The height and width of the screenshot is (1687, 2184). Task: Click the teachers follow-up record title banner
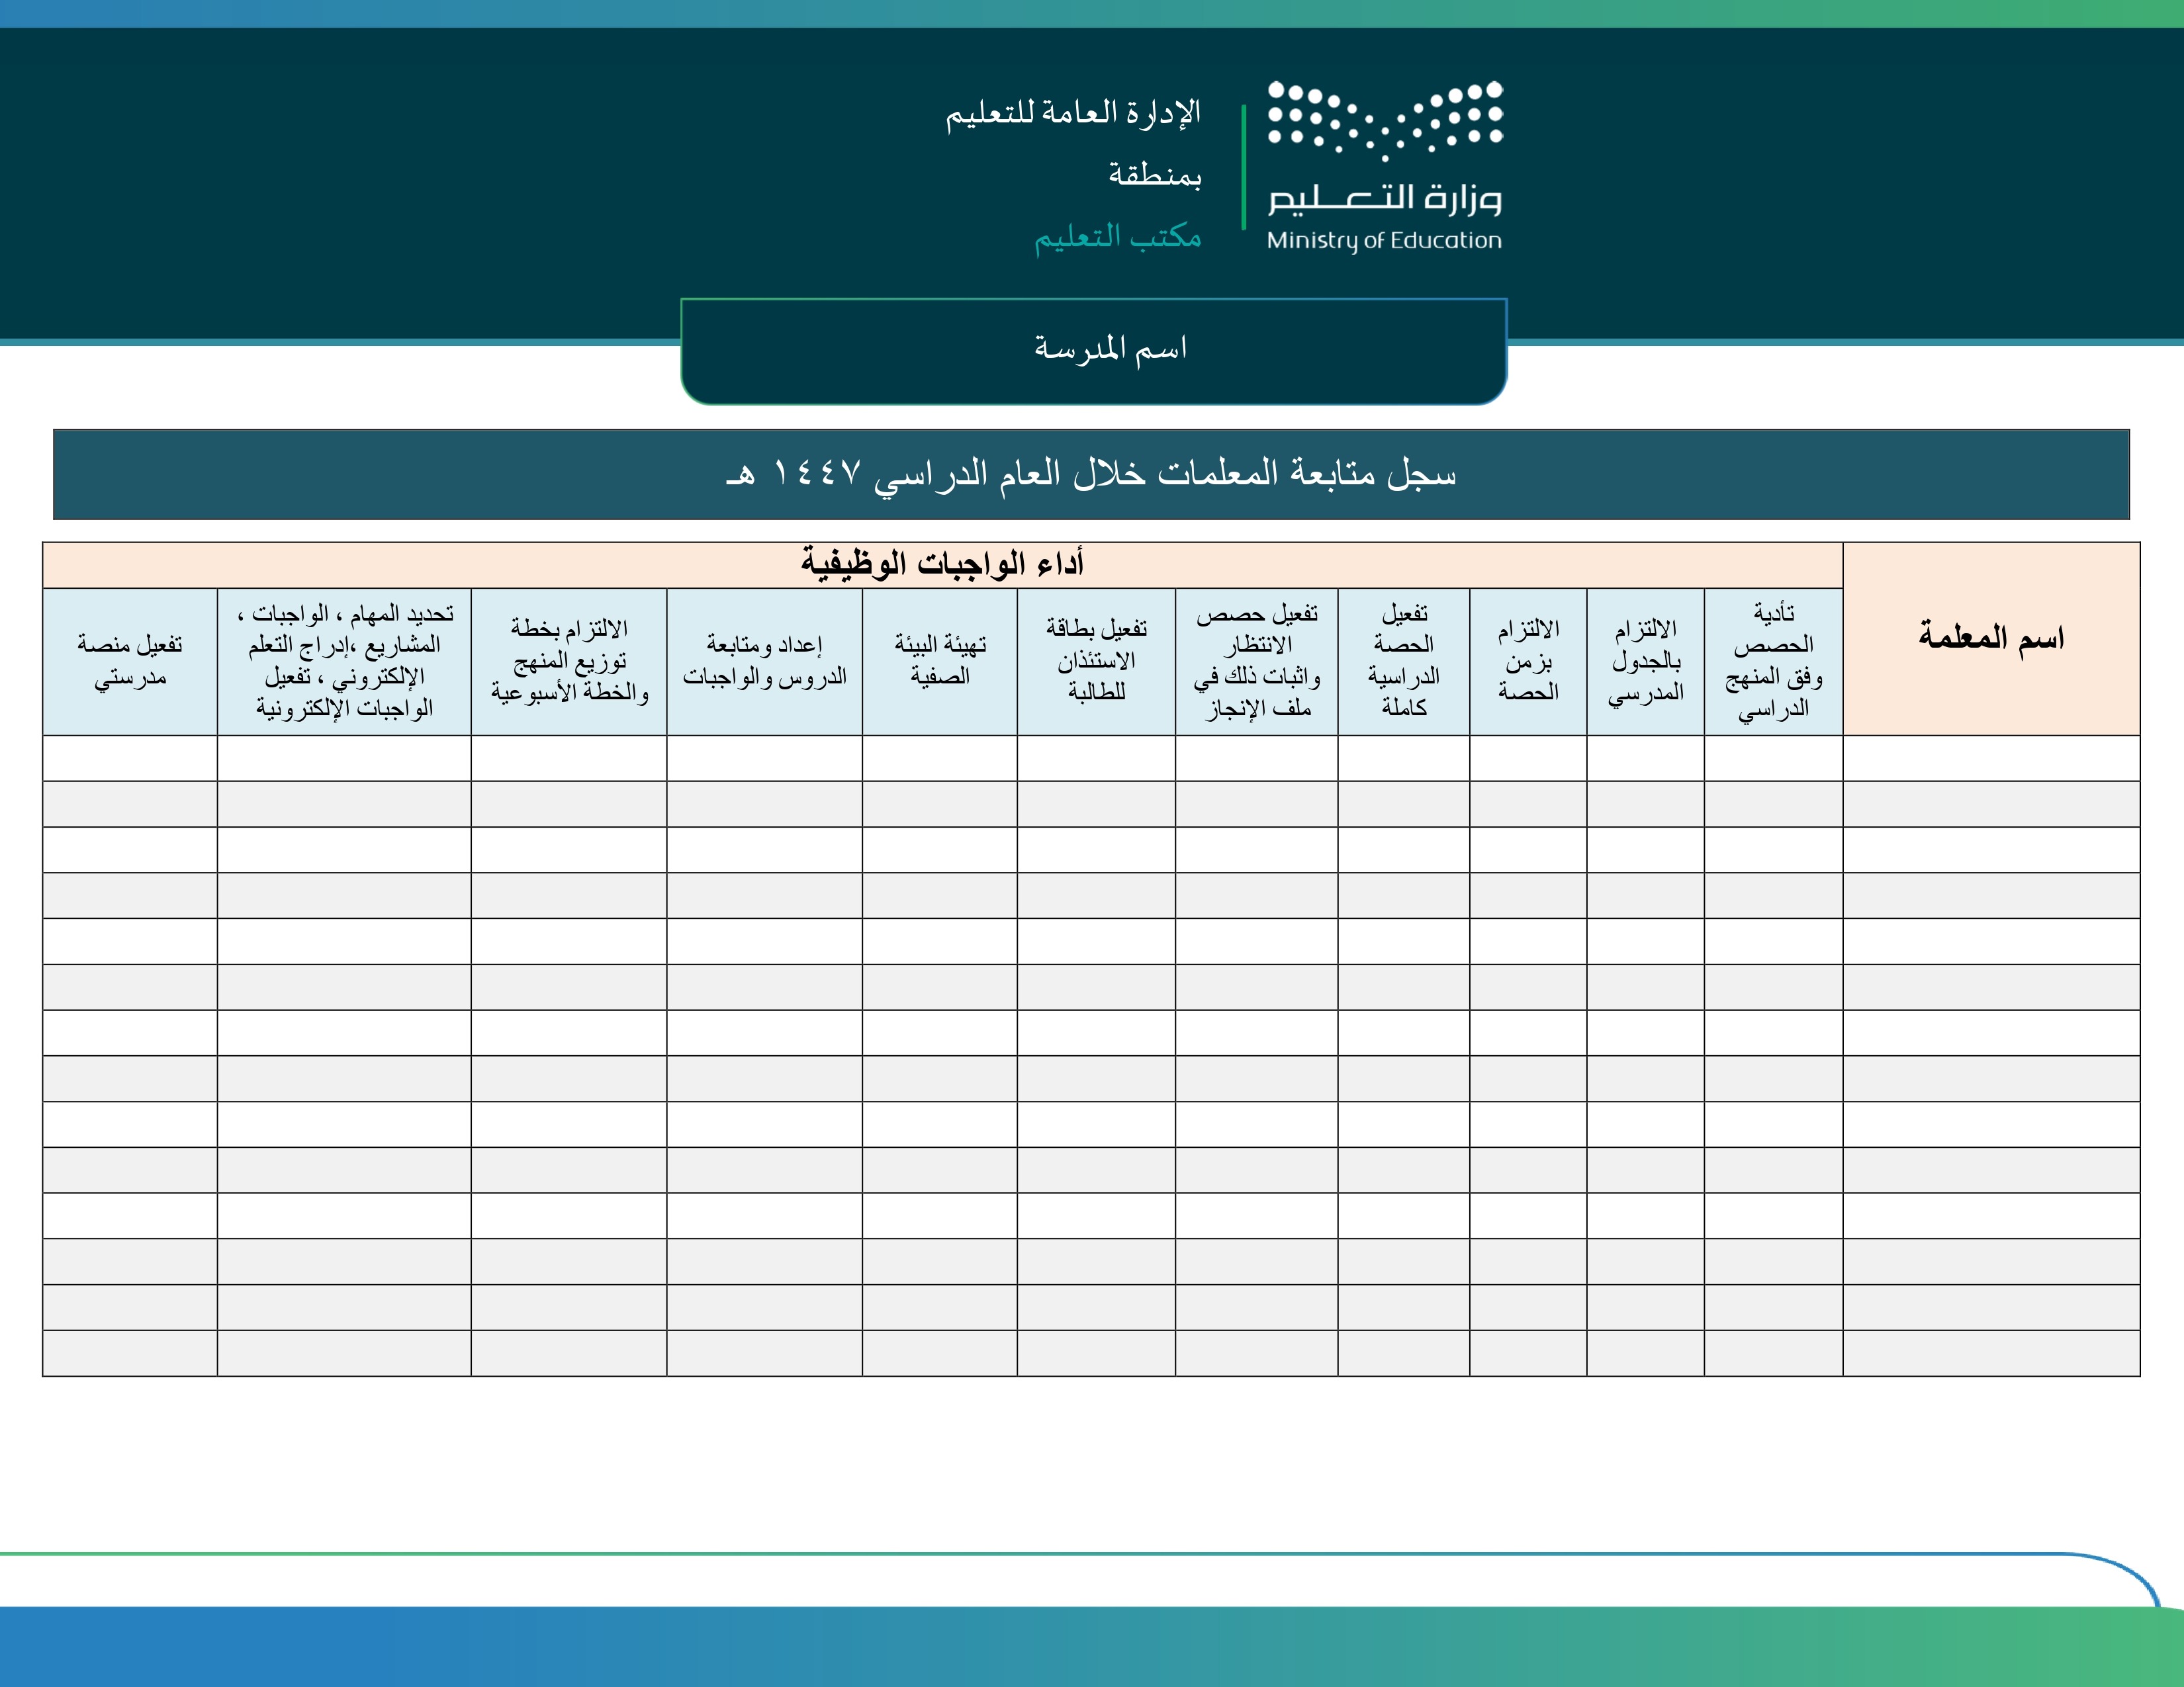1091,474
